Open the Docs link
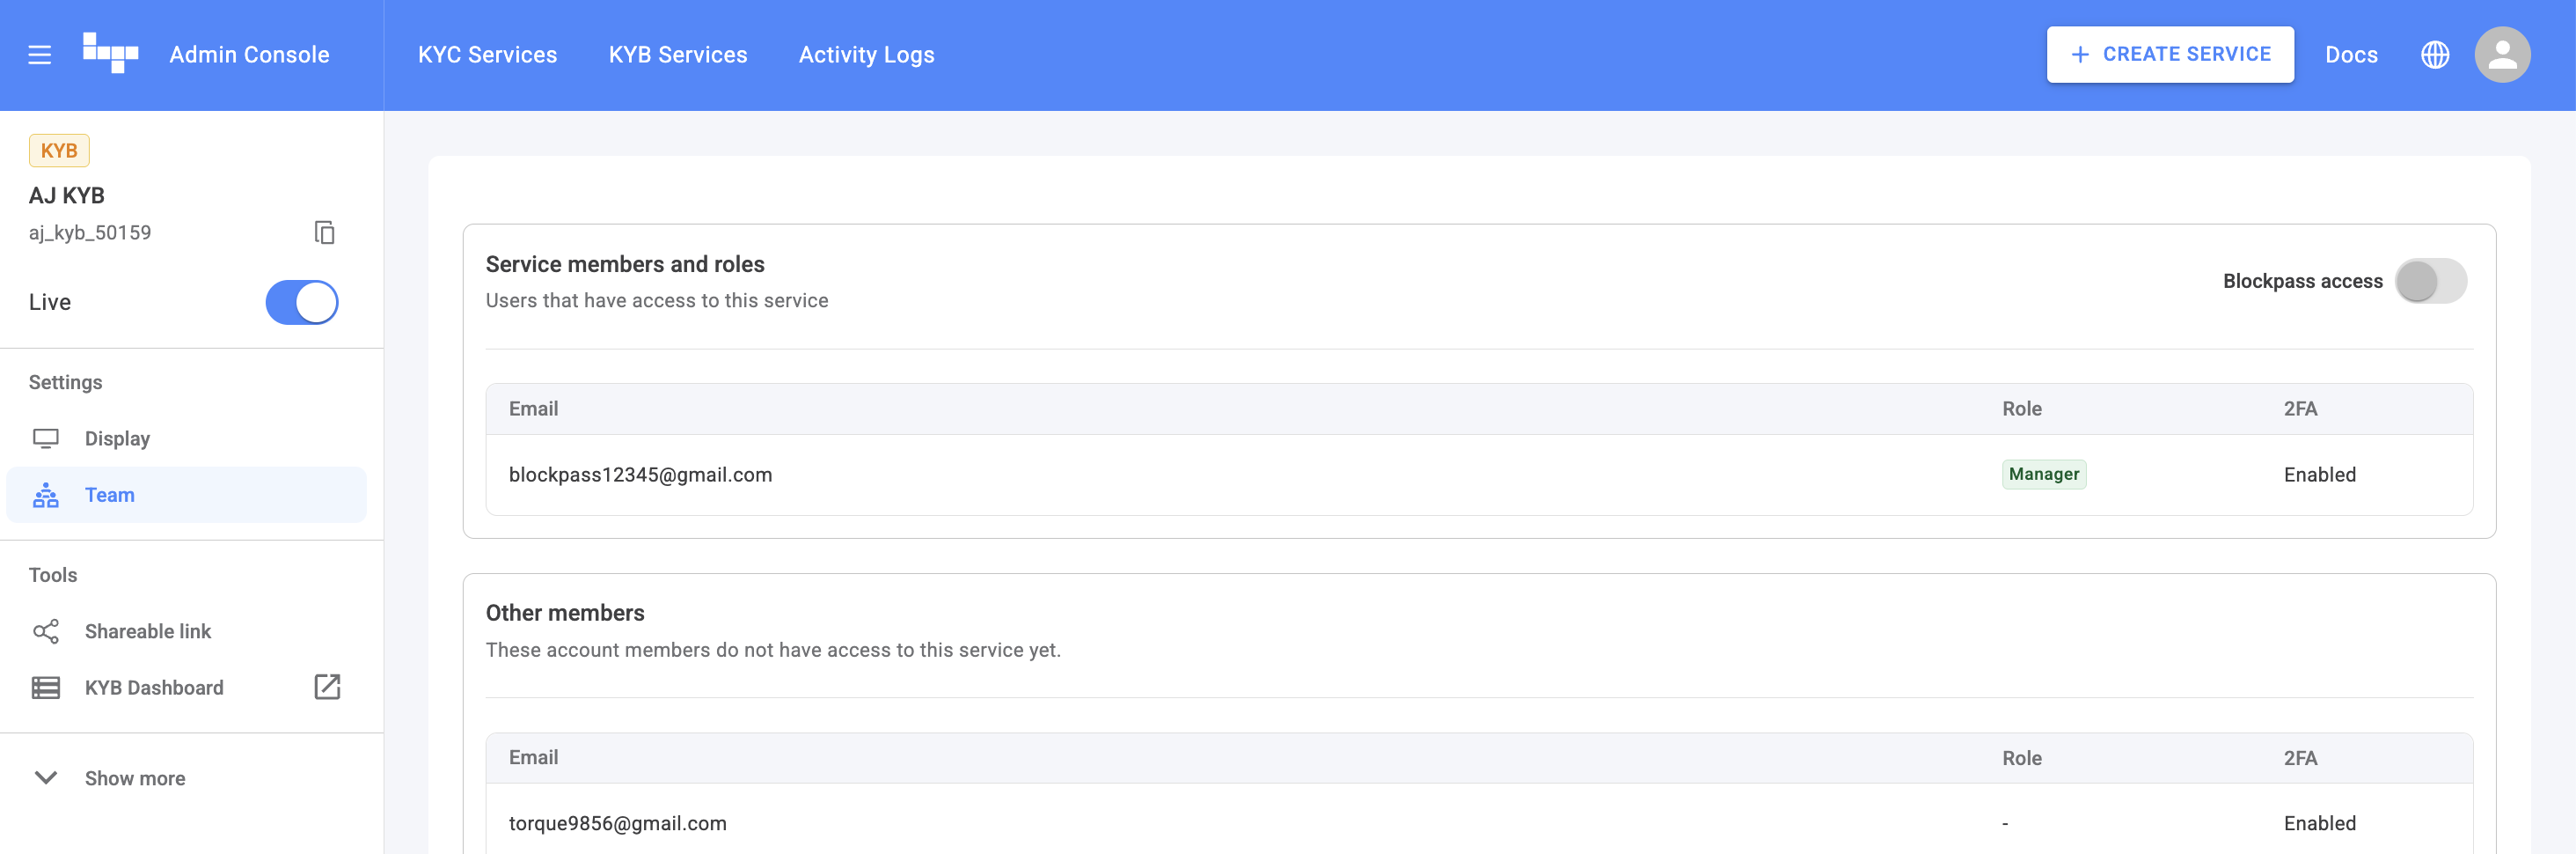Screen dimensions: 2576x854 pyautogui.click(x=2350, y=55)
